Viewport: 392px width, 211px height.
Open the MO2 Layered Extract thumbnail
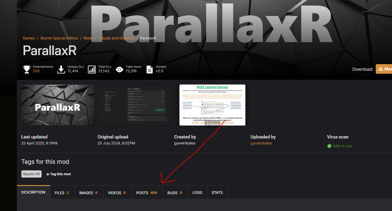pyautogui.click(x=212, y=105)
